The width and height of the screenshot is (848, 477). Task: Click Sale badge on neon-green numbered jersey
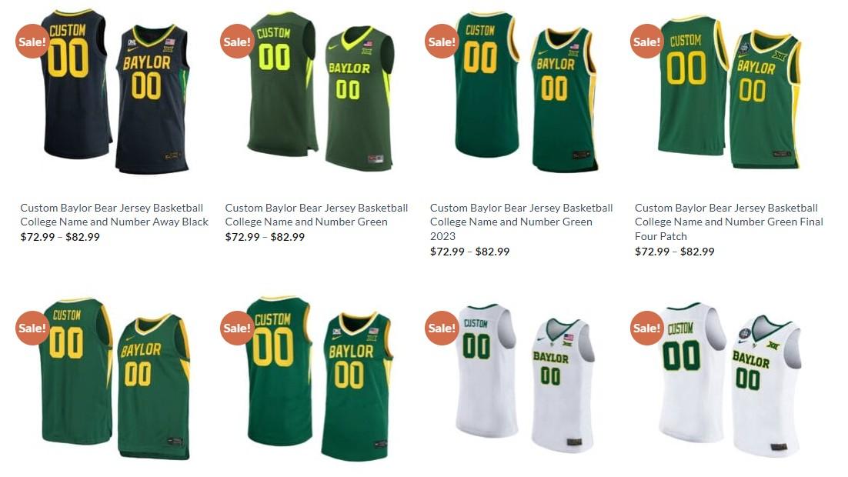pos(238,41)
